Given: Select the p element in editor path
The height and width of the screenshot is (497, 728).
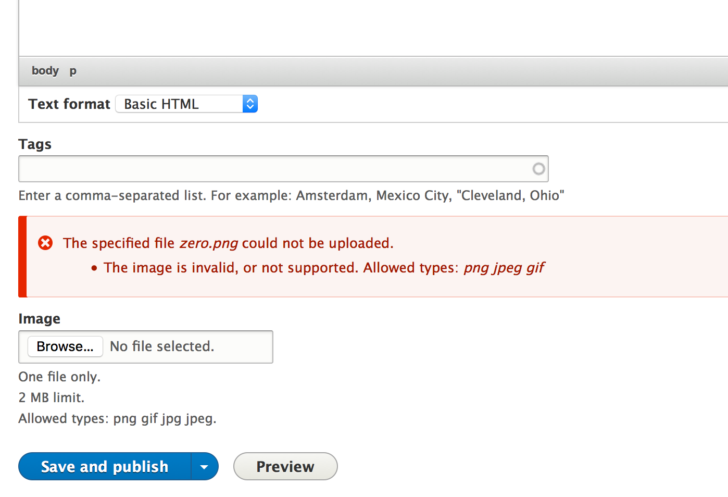Looking at the screenshot, I should [73, 71].
